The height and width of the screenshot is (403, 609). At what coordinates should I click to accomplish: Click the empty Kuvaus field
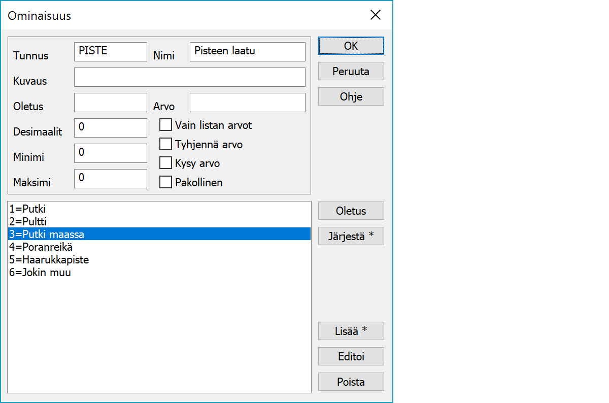pos(189,77)
